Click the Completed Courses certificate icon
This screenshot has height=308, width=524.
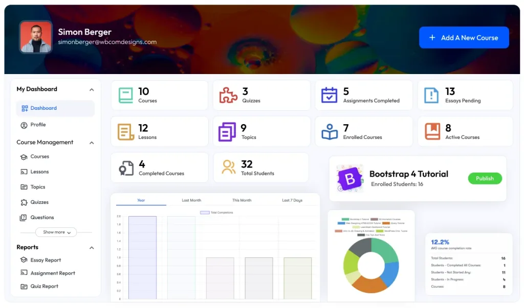point(126,168)
